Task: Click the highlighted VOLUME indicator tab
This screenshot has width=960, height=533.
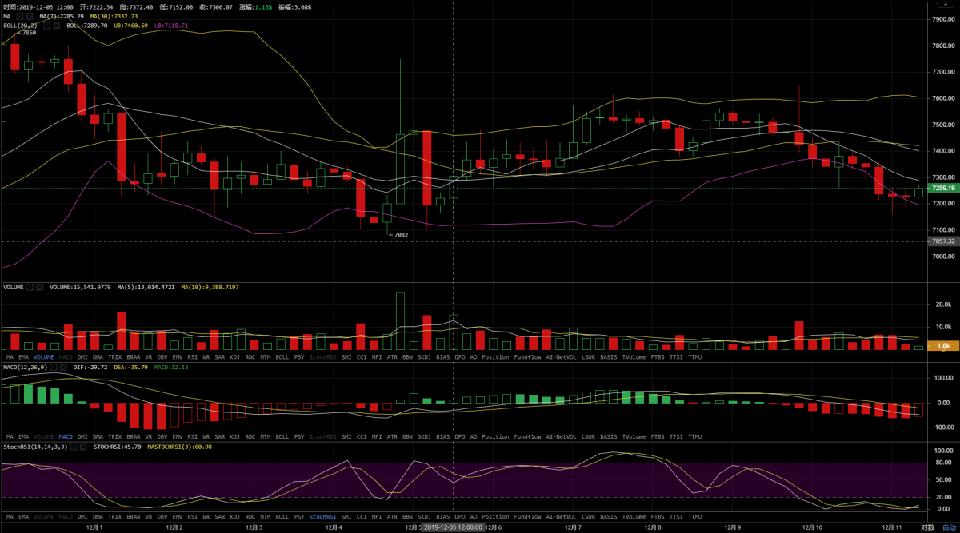Action: [x=44, y=357]
